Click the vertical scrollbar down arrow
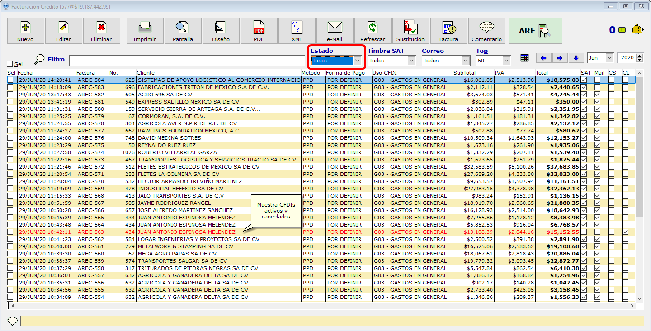 [639, 298]
